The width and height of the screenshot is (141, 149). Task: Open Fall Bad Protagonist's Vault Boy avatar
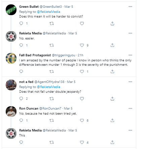[11, 58]
